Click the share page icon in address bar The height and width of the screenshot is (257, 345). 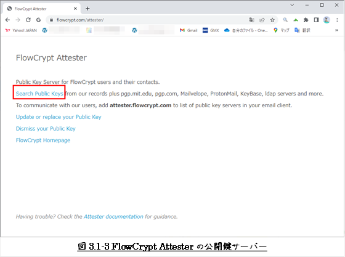click(262, 20)
